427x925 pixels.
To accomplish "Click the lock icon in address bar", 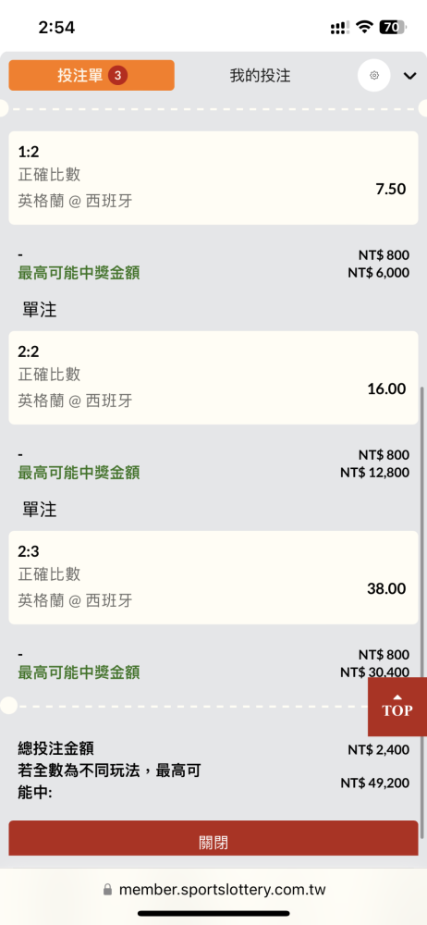I will (107, 890).
